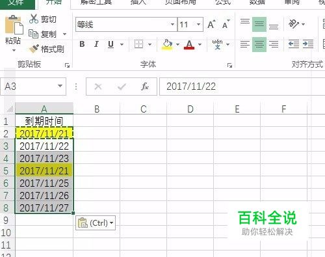This screenshot has height=257, width=325.
Task: Click the selection fill handle
Action: (x=73, y=213)
